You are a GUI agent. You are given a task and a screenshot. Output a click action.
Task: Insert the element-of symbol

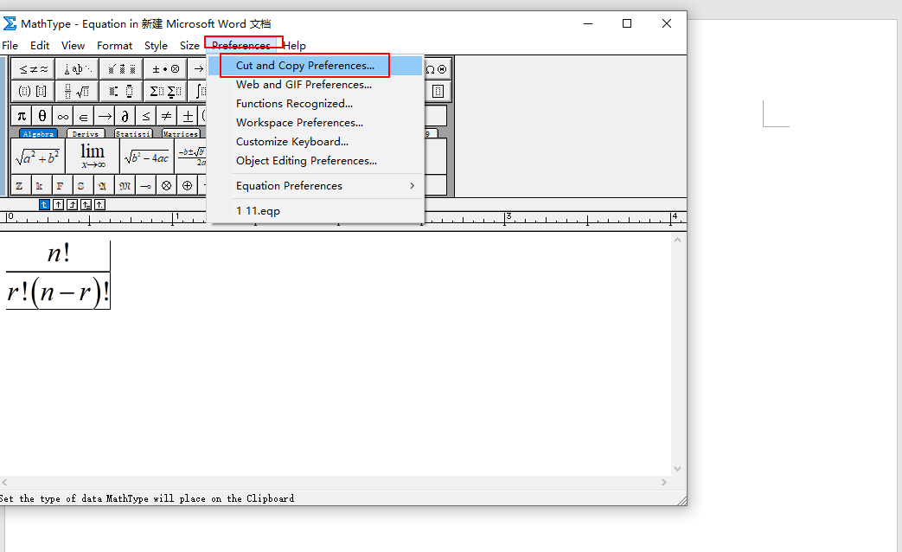[84, 115]
